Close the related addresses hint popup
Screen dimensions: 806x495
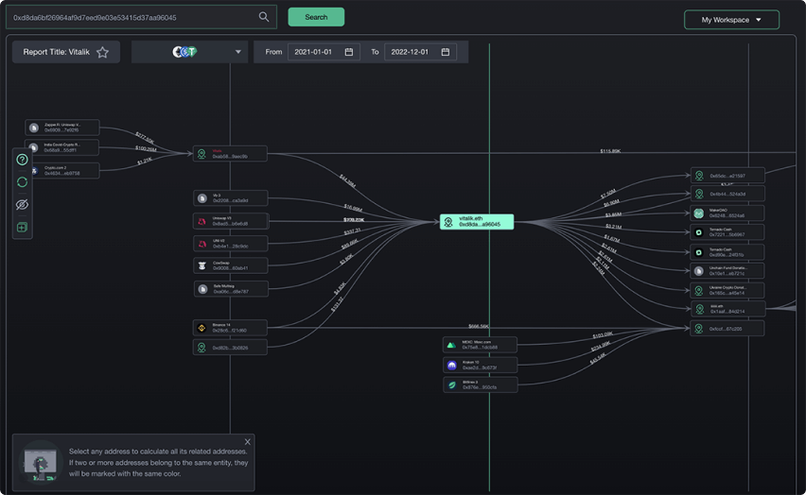point(248,441)
